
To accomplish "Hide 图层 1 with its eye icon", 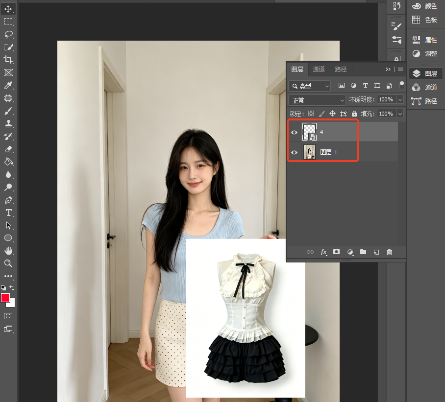I will tap(295, 152).
